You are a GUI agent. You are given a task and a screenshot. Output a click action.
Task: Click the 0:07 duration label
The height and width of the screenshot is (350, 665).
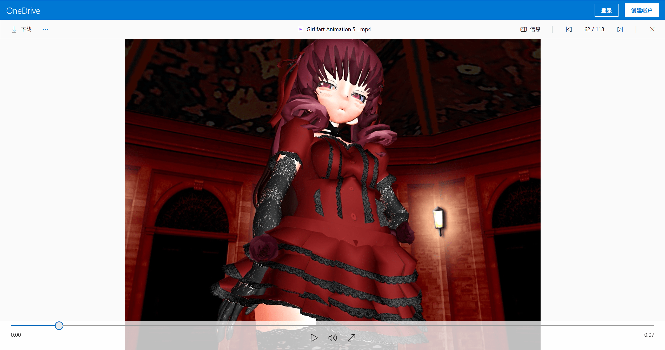pyautogui.click(x=649, y=335)
